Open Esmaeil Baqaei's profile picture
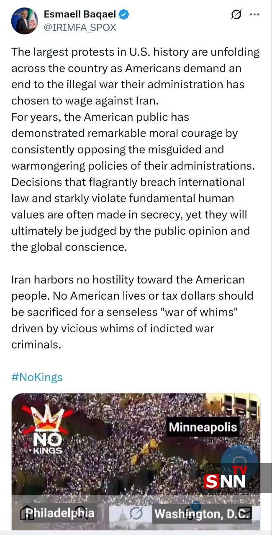This screenshot has height=535, width=272. point(25,21)
